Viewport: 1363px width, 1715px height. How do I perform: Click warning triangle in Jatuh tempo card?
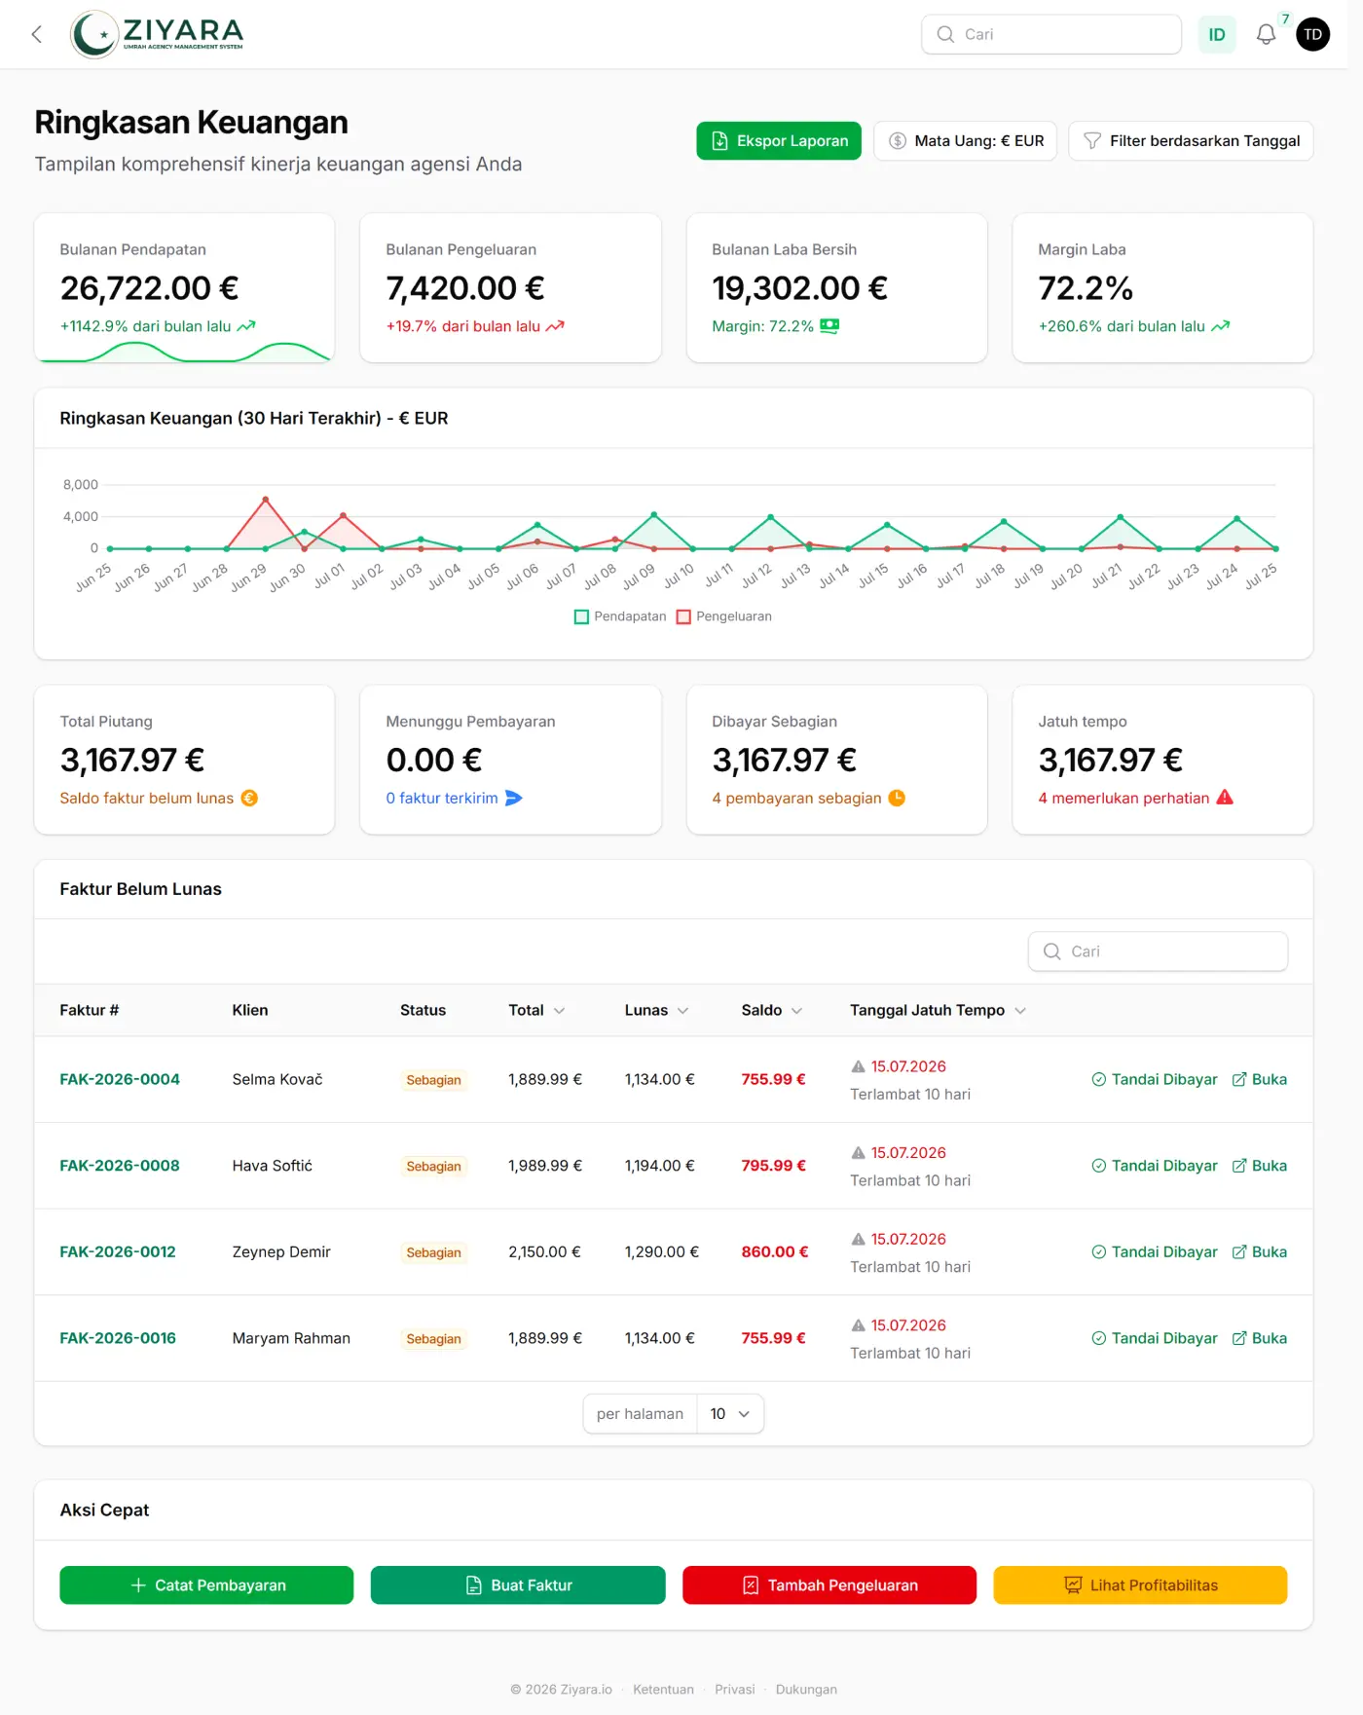1225,798
